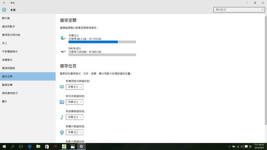
Task: Open 本機 (C:) storage usage details
Action: click(98, 39)
